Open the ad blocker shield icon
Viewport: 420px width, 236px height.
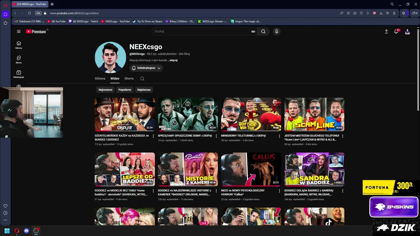coord(361,13)
